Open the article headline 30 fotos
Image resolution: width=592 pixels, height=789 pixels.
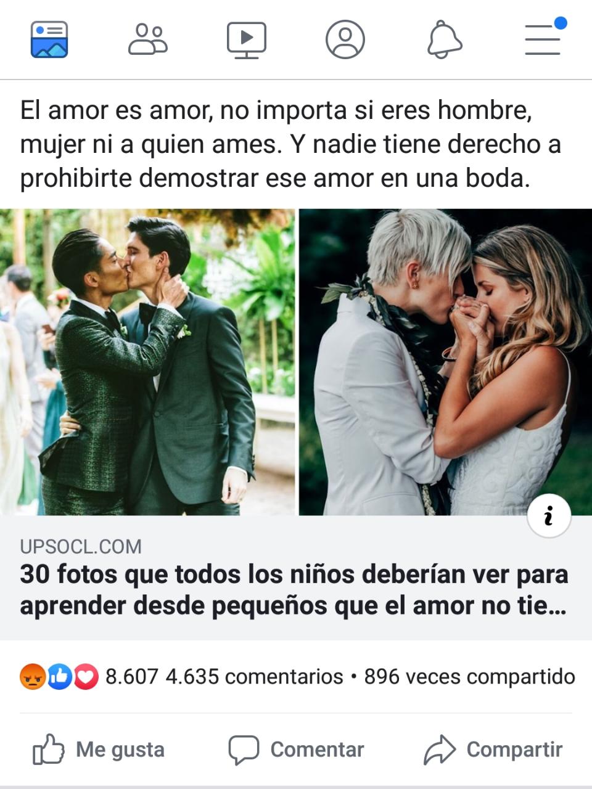[294, 590]
